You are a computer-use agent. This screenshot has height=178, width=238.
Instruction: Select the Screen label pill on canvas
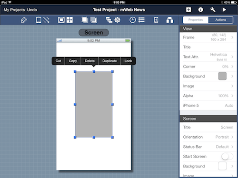(94, 32)
